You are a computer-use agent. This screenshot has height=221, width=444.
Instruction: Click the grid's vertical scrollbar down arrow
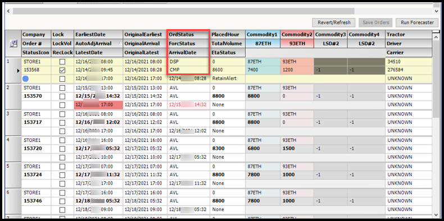(436, 214)
